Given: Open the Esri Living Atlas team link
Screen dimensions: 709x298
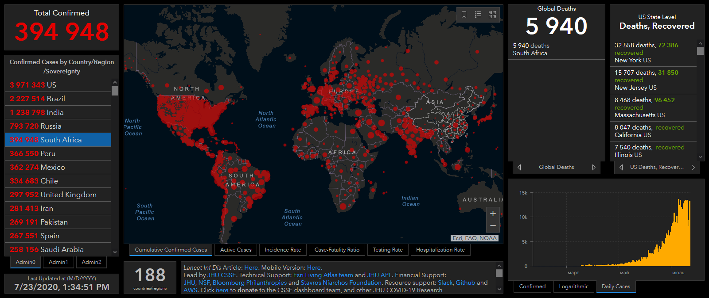Looking at the screenshot, I should pos(323,275).
